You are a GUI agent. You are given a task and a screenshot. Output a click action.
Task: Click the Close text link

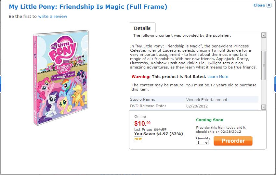259,5
